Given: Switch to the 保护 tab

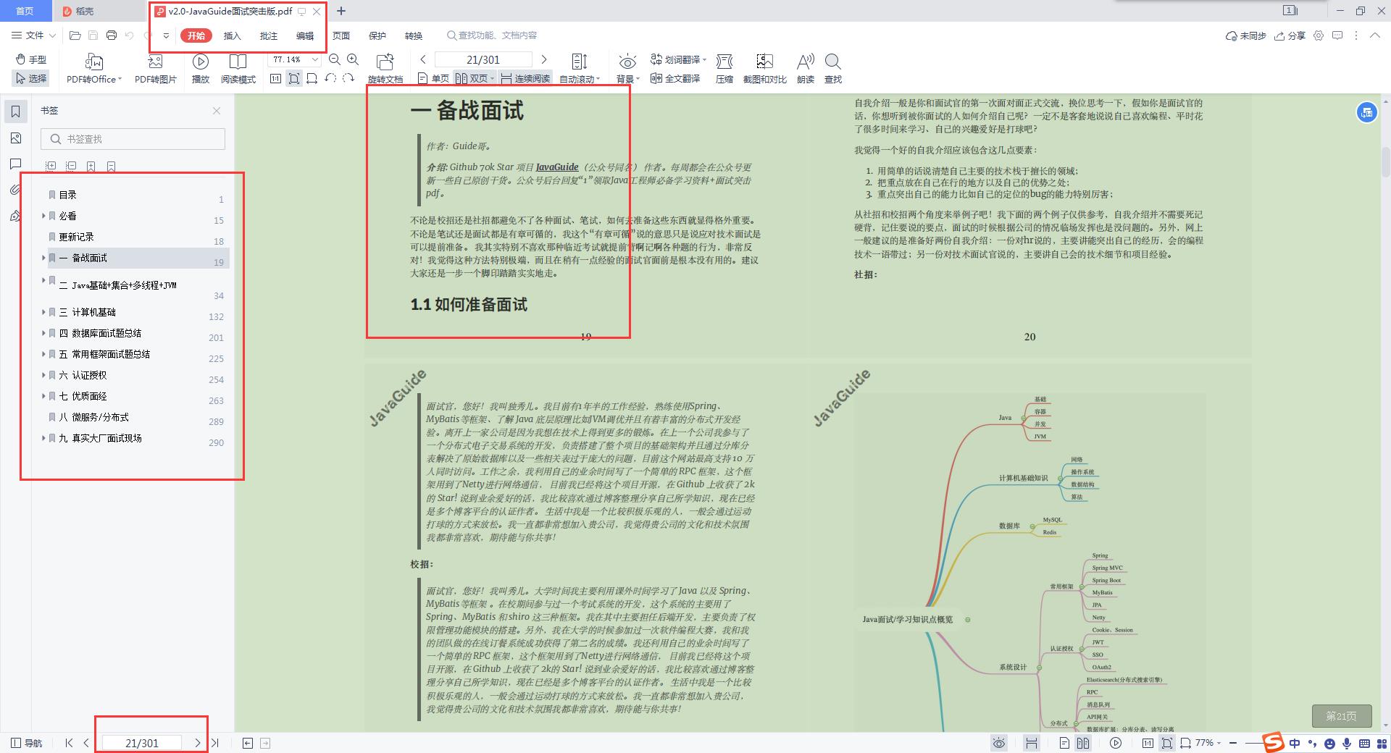Looking at the screenshot, I should click(x=377, y=35).
